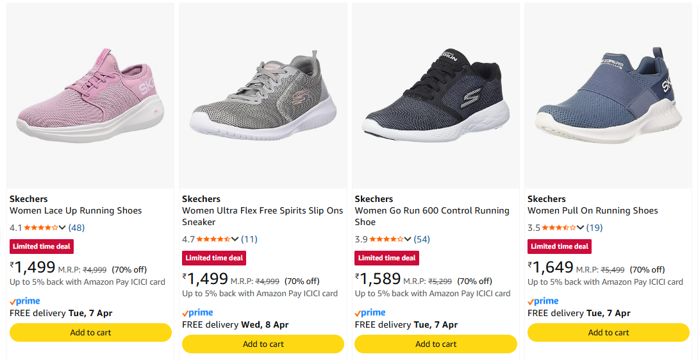
Task: Expand the 4.7 star rating dropdown chevron
Action: click(x=235, y=239)
